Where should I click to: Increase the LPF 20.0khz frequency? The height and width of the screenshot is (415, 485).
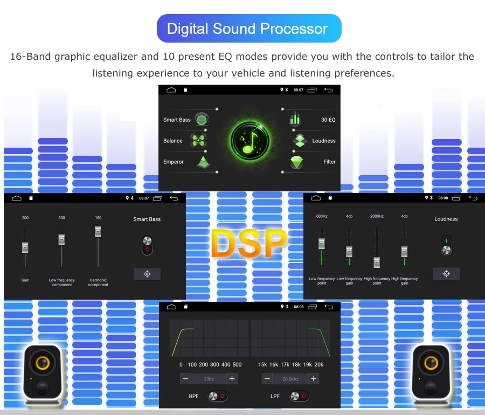click(x=314, y=379)
